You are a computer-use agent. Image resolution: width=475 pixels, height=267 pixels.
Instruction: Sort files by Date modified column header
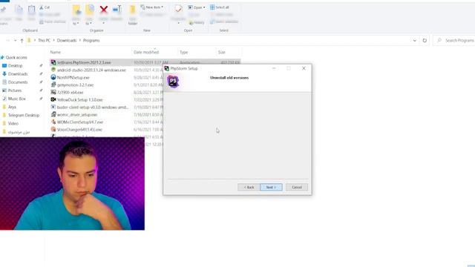[x=146, y=53]
